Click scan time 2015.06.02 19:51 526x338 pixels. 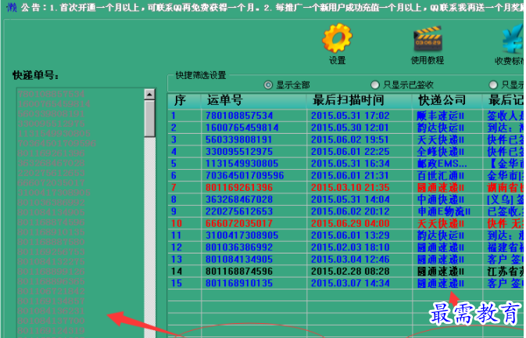click(350, 139)
